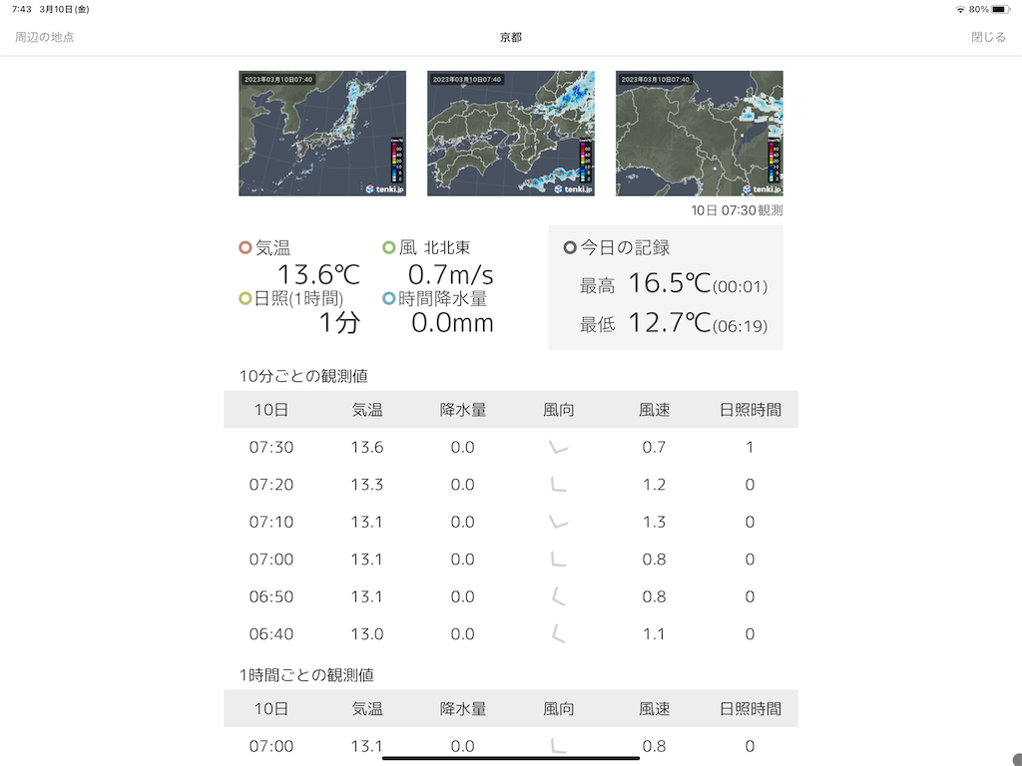Tap the 気温 header in hourly table
1022x766 pixels.
pos(367,709)
